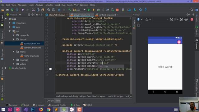Click the red preview error warning icon
Viewport: 199px width, 112px height.
coord(192,20)
